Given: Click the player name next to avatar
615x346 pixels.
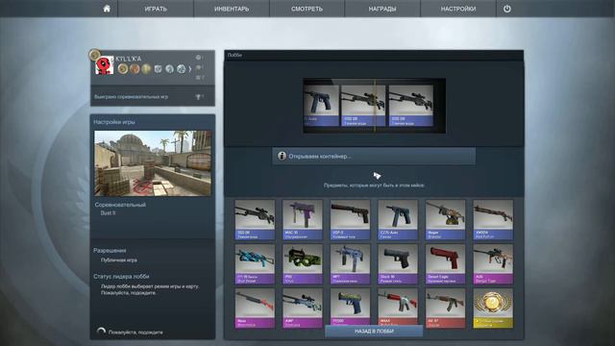Looking at the screenshot, I should coord(128,59).
